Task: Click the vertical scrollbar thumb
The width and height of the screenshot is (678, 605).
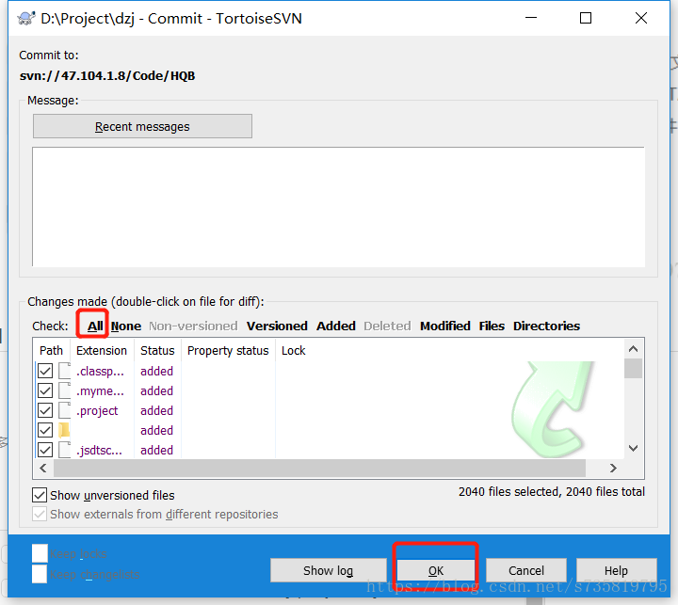Action: (x=633, y=368)
